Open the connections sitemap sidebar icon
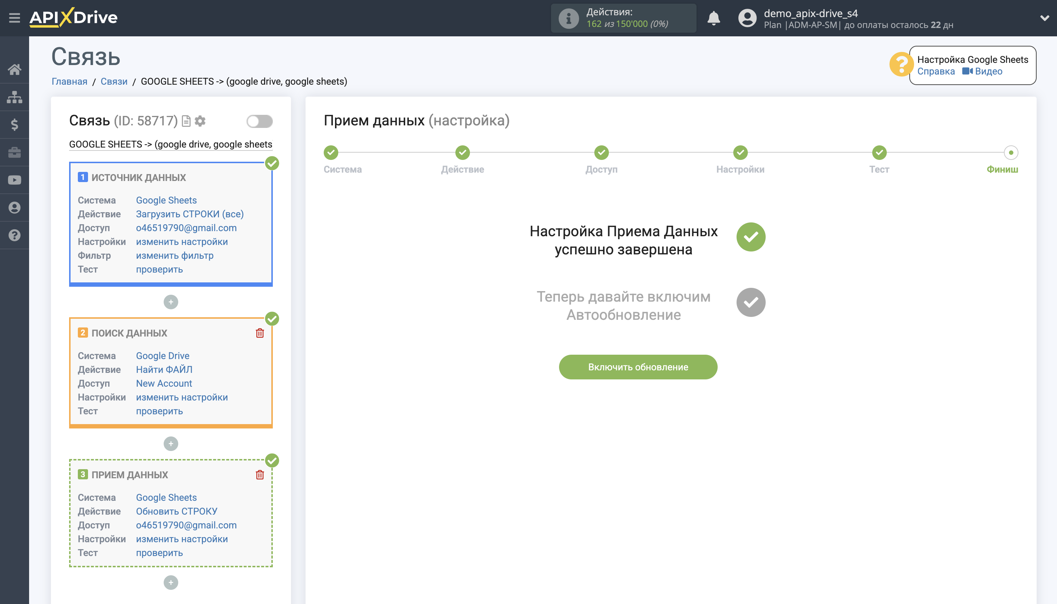 click(x=15, y=97)
